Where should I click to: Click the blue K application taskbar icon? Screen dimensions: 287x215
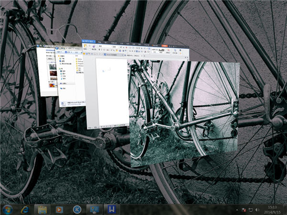77,209
